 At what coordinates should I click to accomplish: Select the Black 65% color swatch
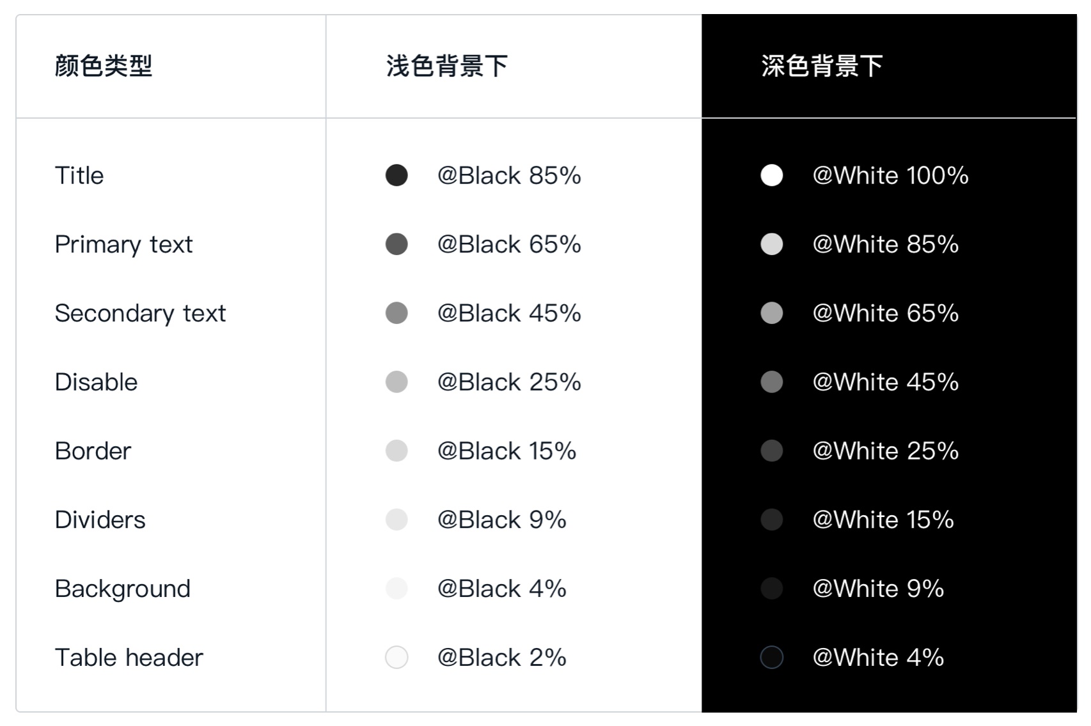[396, 244]
